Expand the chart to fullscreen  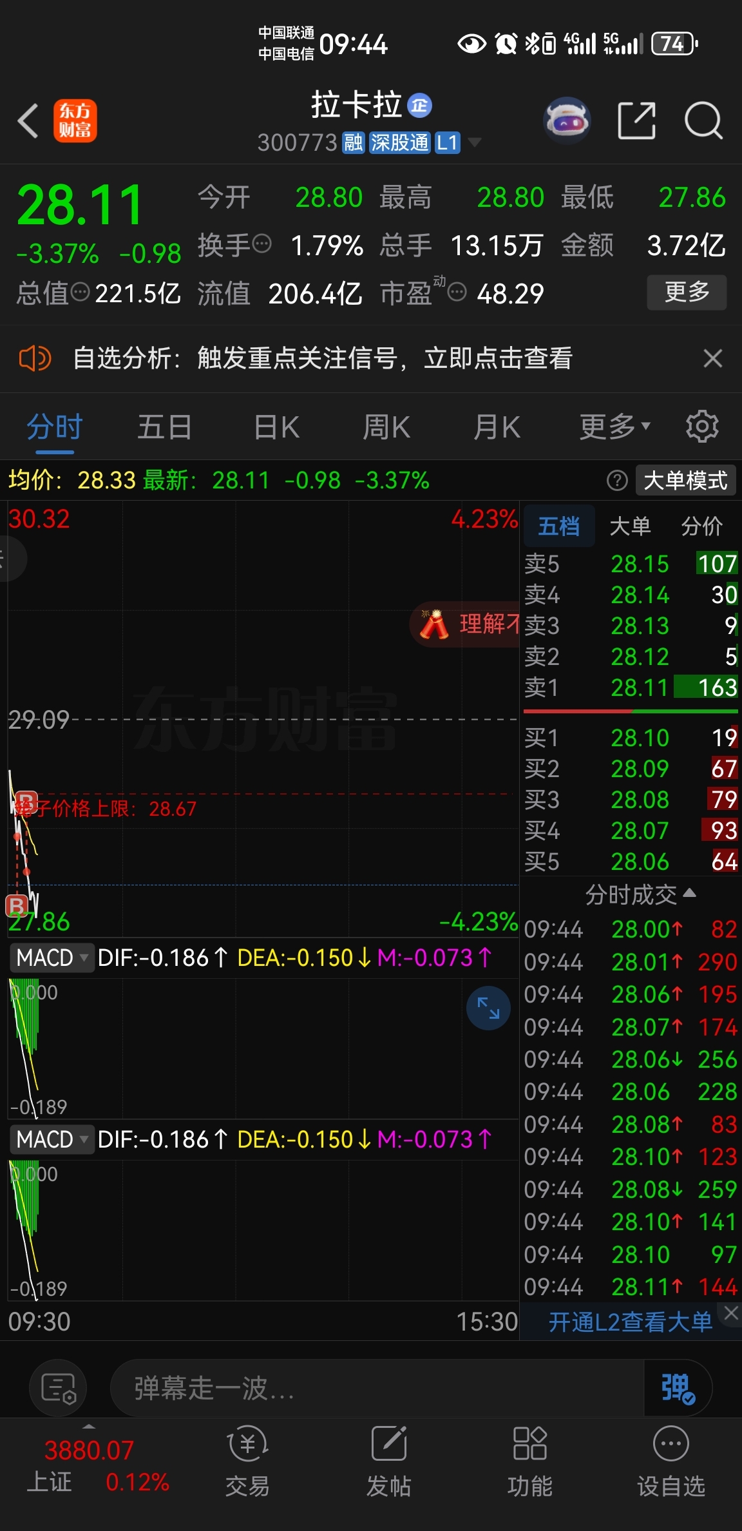488,1008
